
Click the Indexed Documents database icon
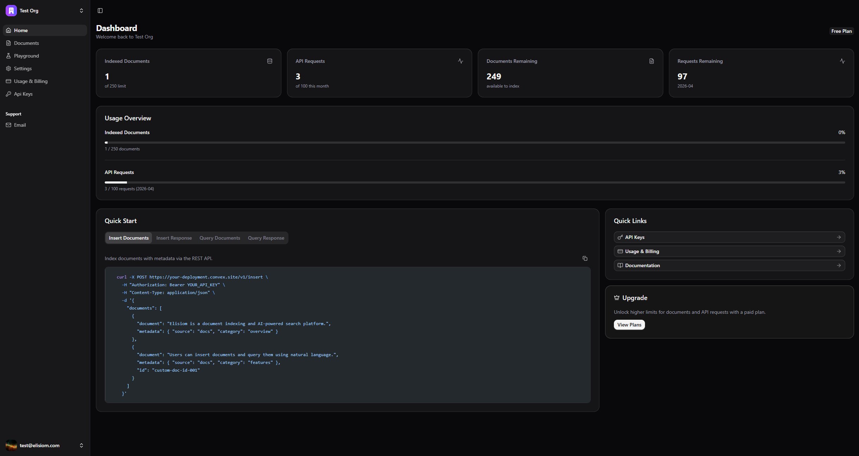point(270,61)
